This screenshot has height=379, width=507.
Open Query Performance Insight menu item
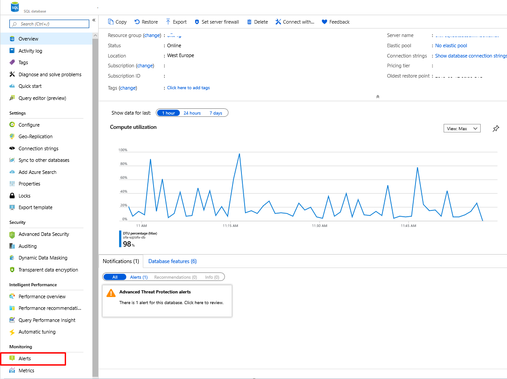[46, 320]
